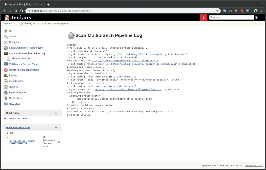Open the Status link
Image resolution: width=266 pixels, height=170 pixels.
tap(12, 36)
